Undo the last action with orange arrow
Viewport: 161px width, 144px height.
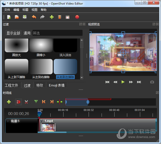(x=34, y=17)
